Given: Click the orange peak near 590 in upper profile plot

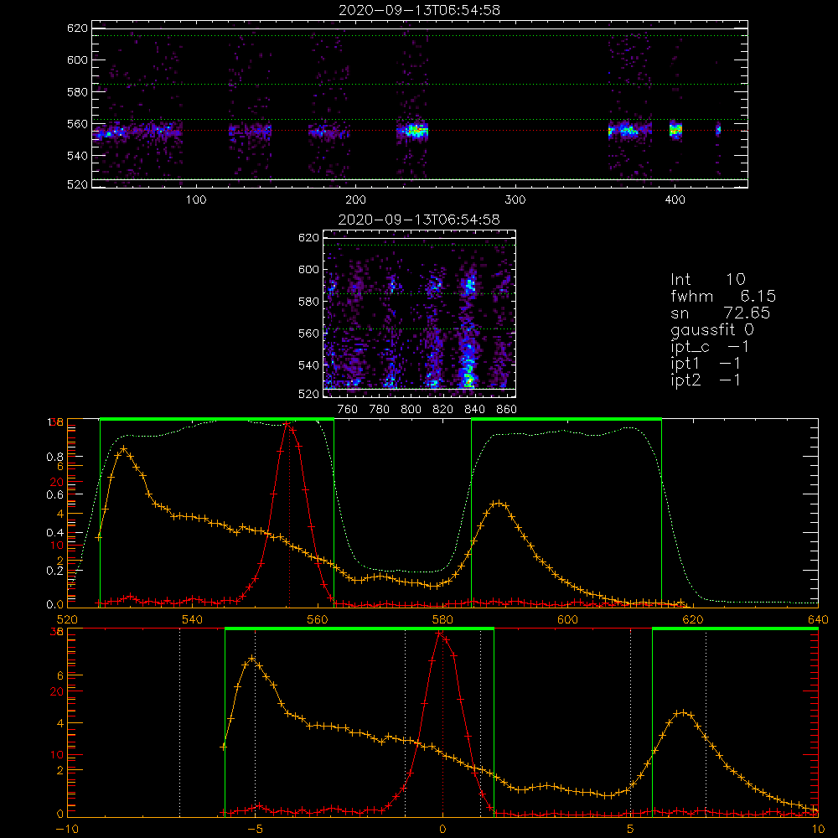Looking at the screenshot, I should [498, 503].
